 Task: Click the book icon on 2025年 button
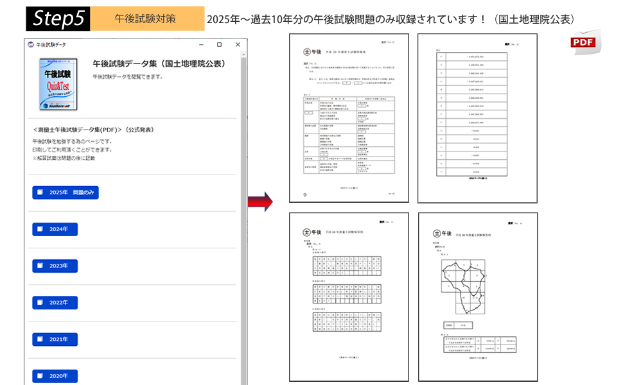40,192
